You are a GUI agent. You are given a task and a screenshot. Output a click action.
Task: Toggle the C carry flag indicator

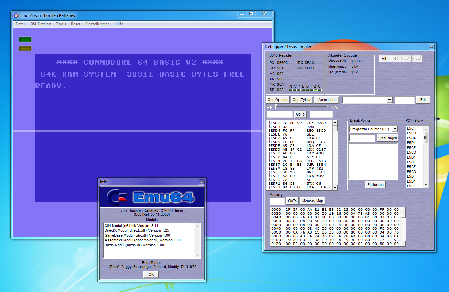pyautogui.click(x=320, y=90)
